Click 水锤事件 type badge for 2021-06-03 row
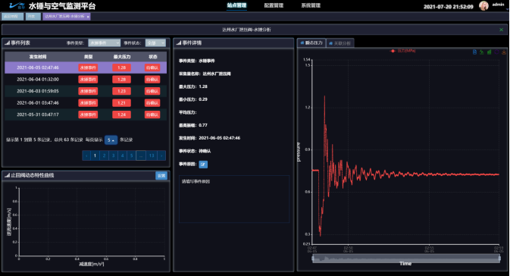Image resolution: width=510 pixels, height=276 pixels. [x=88, y=91]
